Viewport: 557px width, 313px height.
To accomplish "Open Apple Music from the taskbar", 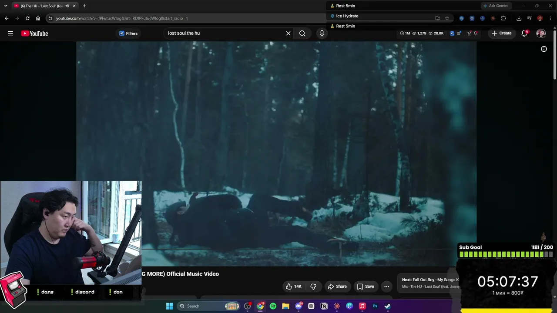I will point(362,306).
